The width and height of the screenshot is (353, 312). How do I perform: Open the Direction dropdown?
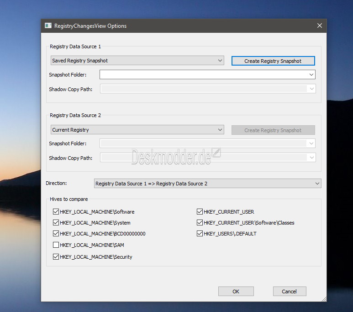point(208,184)
